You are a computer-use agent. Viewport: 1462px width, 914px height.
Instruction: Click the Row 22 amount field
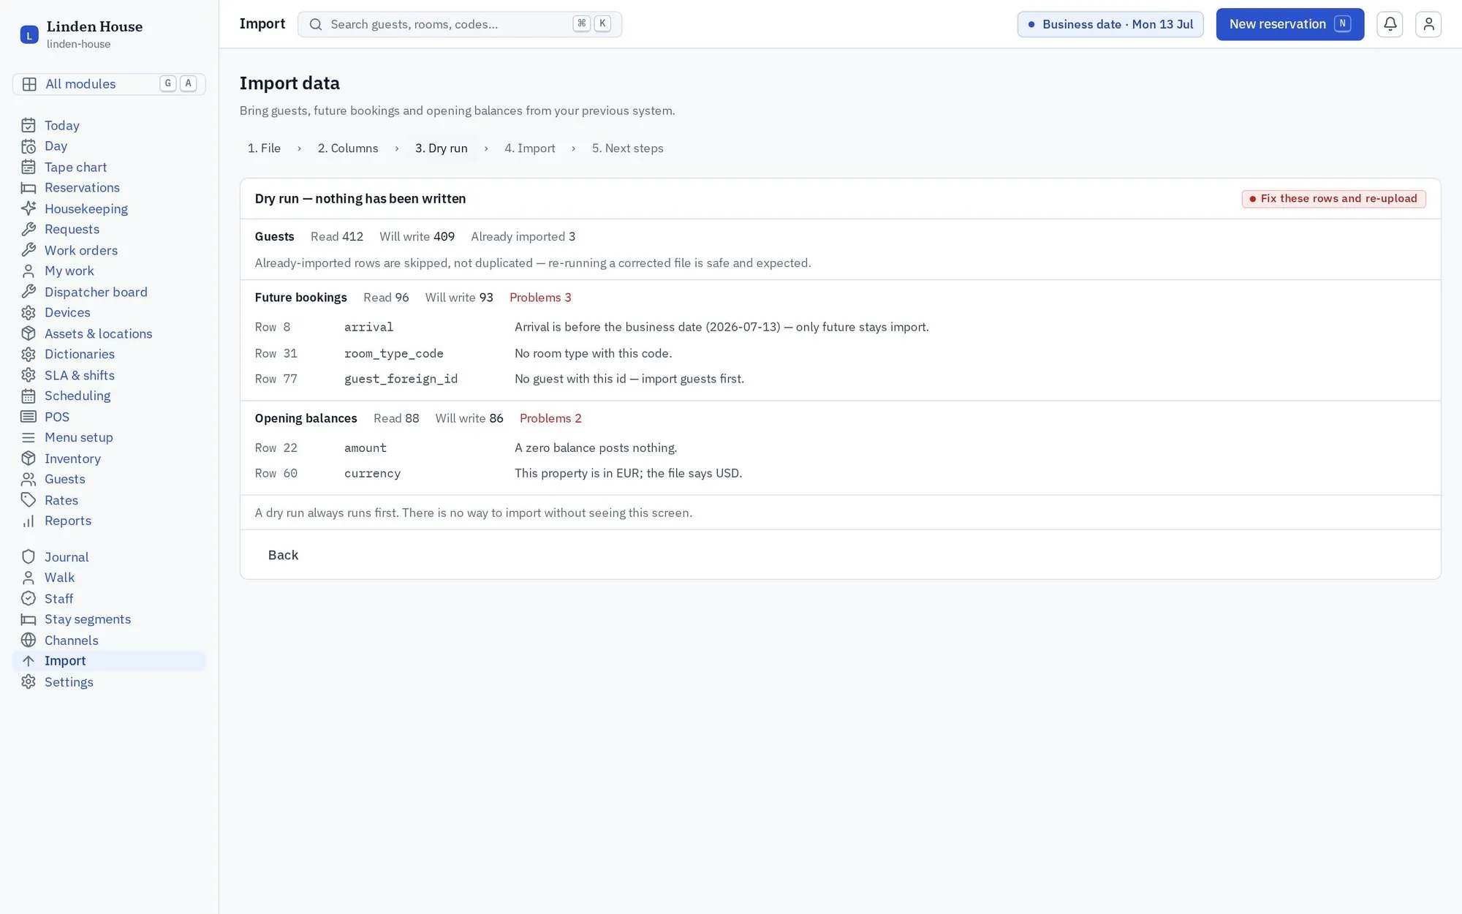(x=365, y=447)
